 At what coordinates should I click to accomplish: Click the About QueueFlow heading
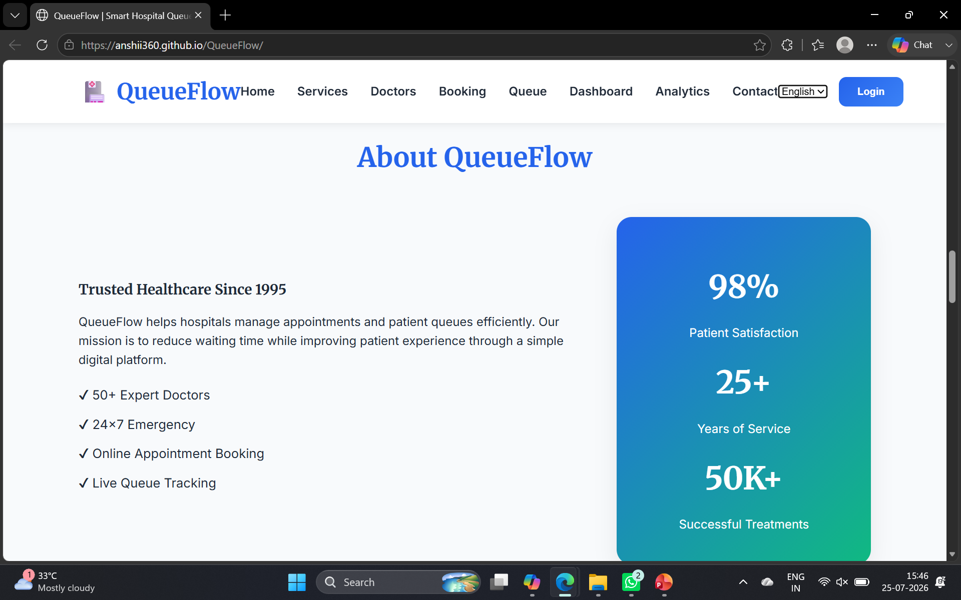[x=474, y=157]
